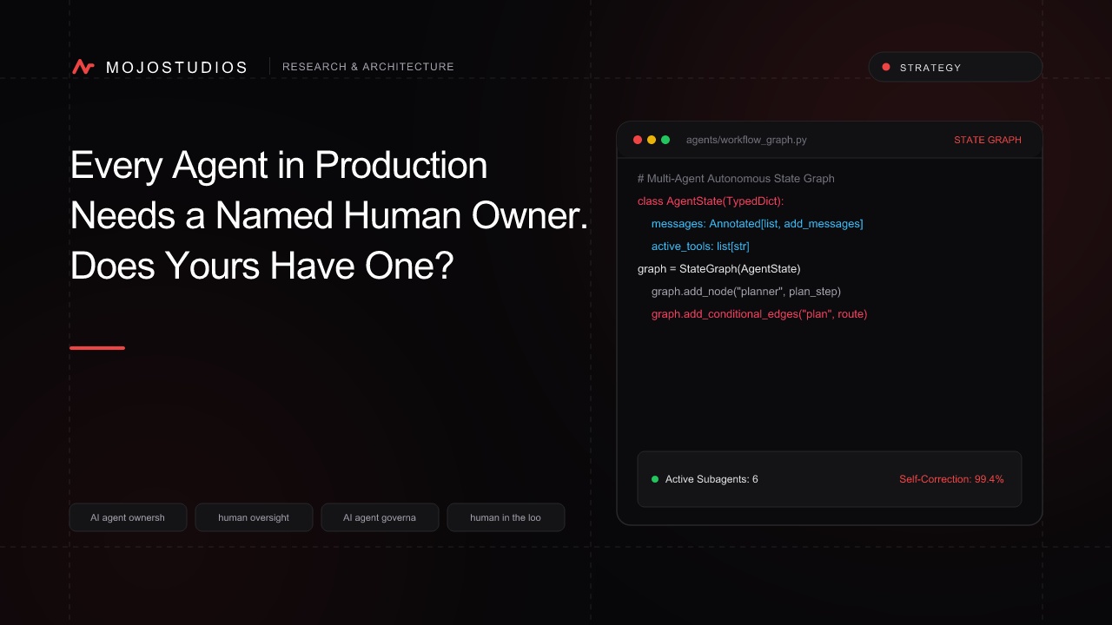Click the Active Subagents: 6 text

pos(712,479)
